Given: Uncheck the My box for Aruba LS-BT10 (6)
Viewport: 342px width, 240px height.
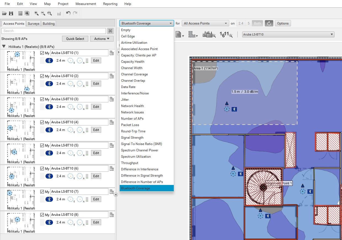Looking at the screenshot, I should coord(42,168).
